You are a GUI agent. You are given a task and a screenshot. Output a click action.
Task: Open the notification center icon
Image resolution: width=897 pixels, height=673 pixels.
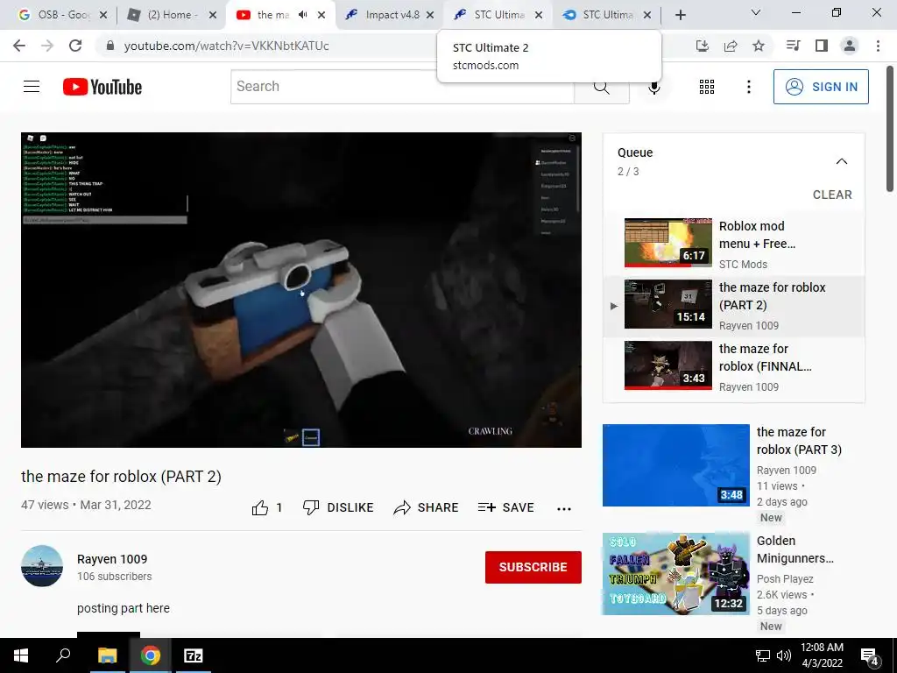(870, 655)
